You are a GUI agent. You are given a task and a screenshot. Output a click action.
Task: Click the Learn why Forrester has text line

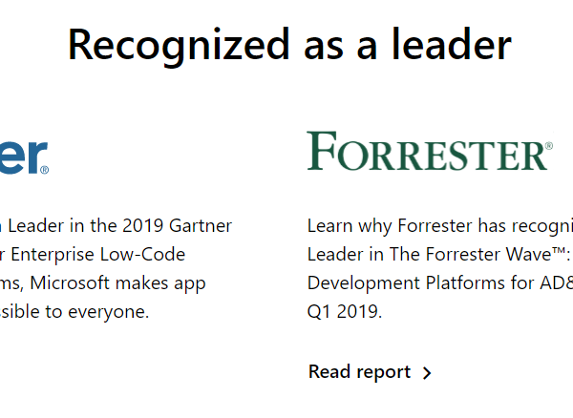[440, 226]
